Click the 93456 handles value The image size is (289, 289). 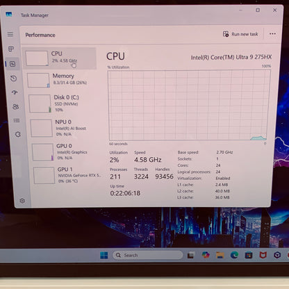pyautogui.click(x=164, y=176)
